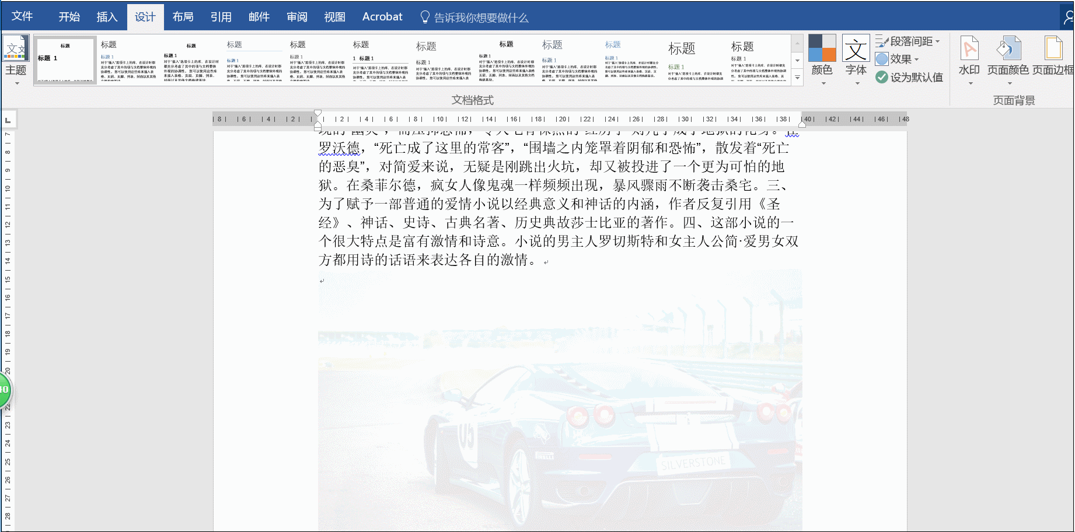Screen dimensions: 1075x532
Task: Open the 页面边框 dialog
Action: (x=1054, y=58)
